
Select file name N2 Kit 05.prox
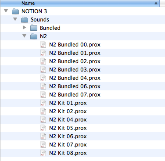[x=68, y=128]
